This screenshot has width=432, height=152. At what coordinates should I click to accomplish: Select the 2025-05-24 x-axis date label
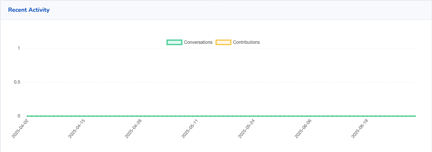click(x=247, y=129)
